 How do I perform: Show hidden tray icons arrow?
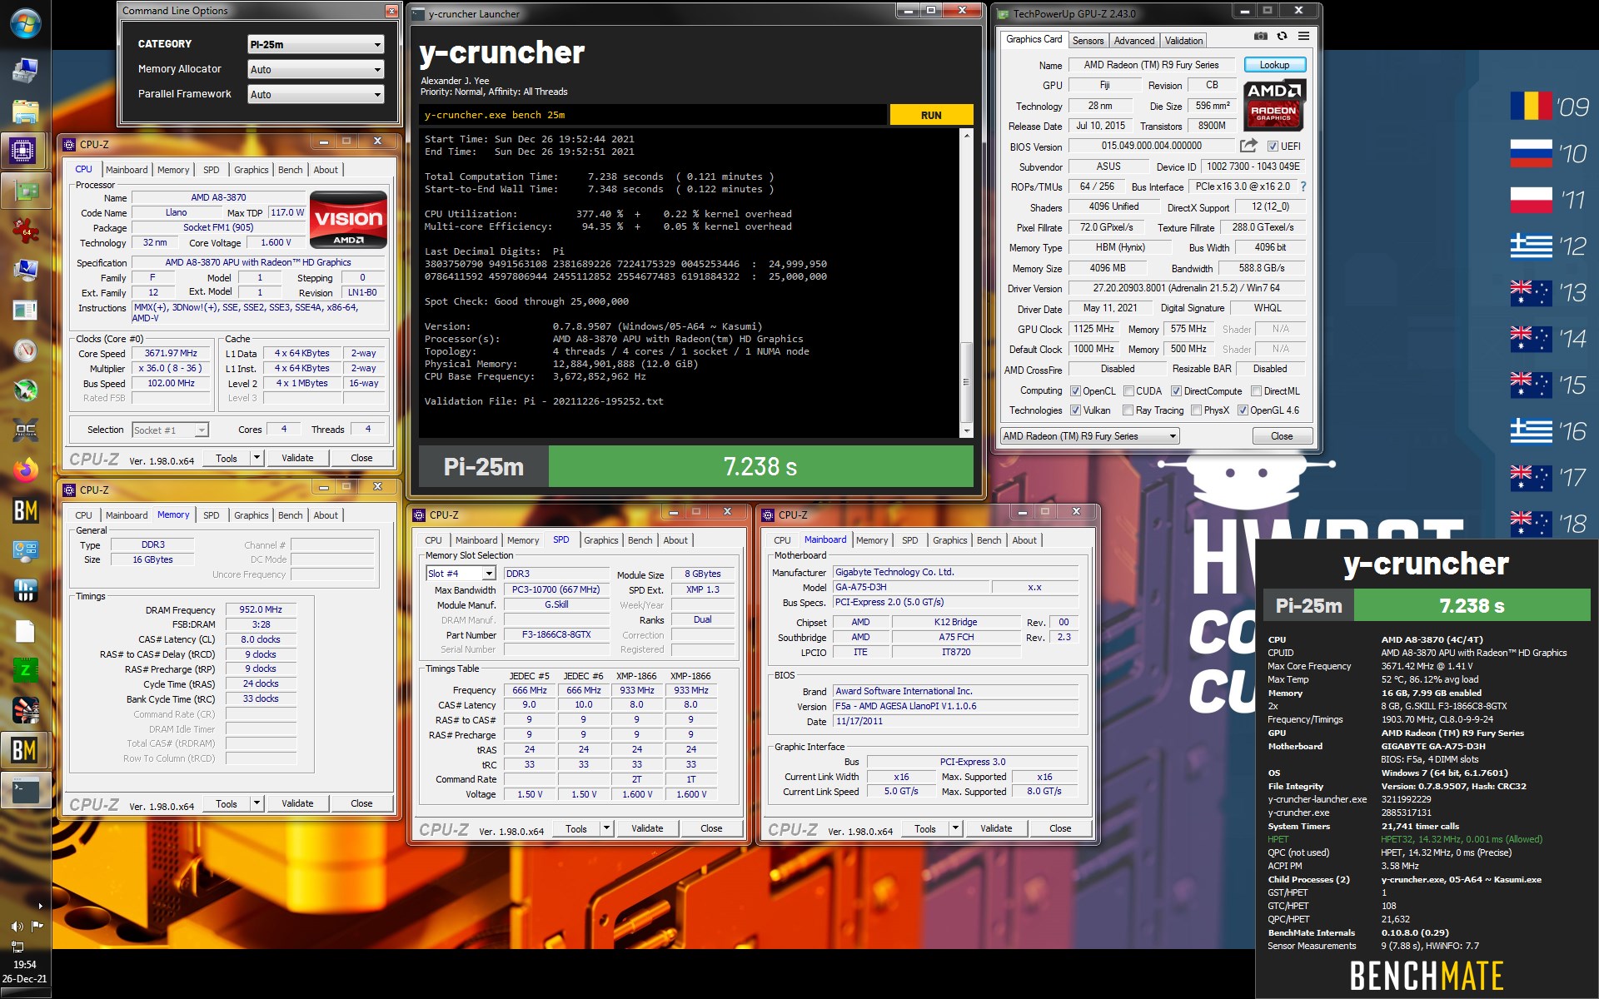pos(40,906)
